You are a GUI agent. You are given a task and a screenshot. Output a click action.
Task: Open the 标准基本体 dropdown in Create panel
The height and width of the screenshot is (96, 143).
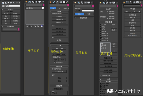tap(11, 6)
